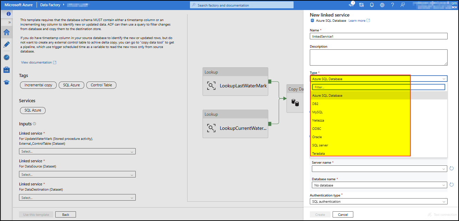Select Oracle from the type list
This screenshot has height=221, width=459.
[x=379, y=137]
